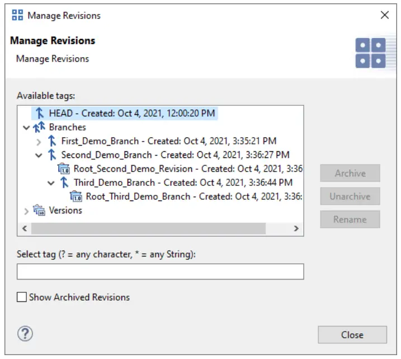Click the HEAD branch icon
The image size is (401, 359).
coord(39,113)
